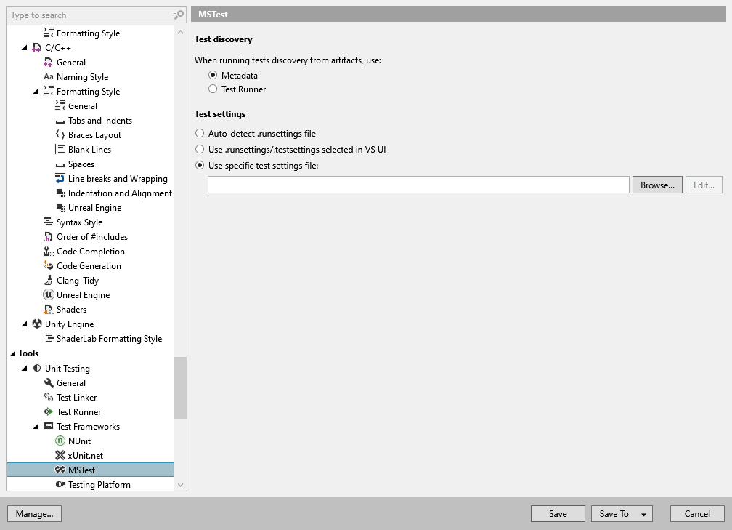Choose Auto-detect .runsettings file
Viewport: 732px width, 530px height.
coord(199,135)
